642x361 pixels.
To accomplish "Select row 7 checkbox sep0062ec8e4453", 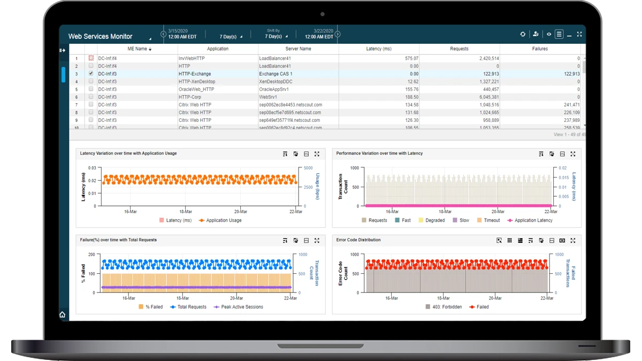I will coord(91,104).
